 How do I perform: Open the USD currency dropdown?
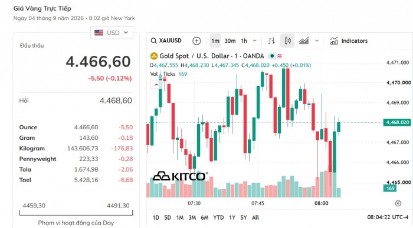click(x=112, y=33)
